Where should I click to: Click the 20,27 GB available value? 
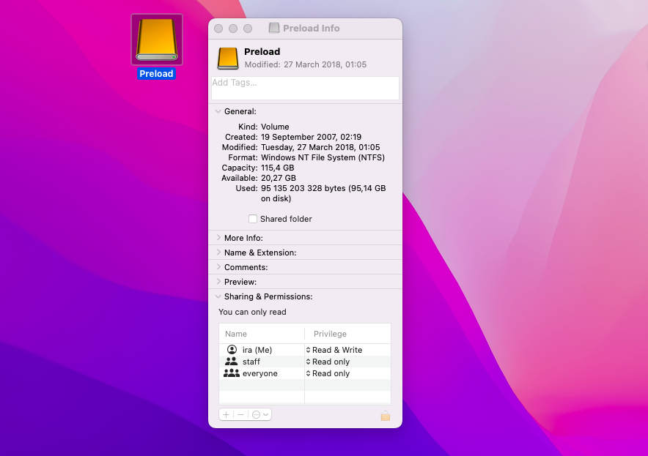click(x=278, y=178)
